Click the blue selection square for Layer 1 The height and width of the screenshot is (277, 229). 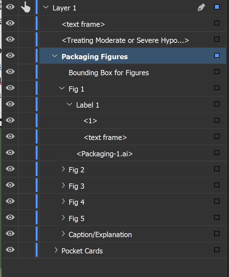(x=217, y=7)
